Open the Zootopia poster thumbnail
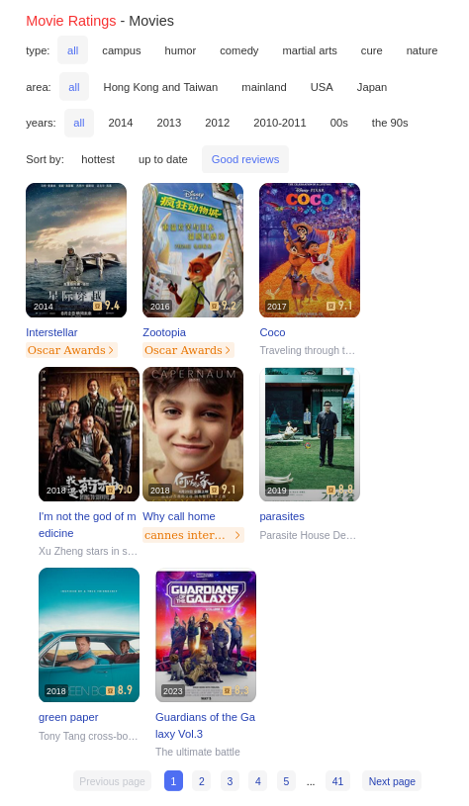This screenshot has height=806, width=469. tap(193, 250)
